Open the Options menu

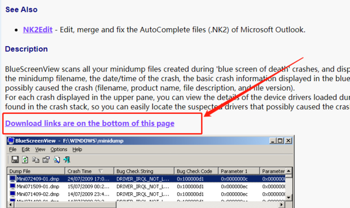[x=59, y=149]
